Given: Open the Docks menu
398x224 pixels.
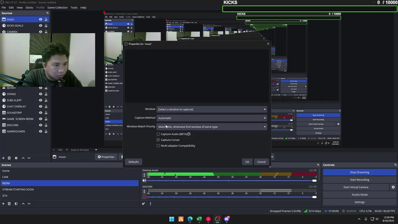Looking at the screenshot, I should tap(29, 7).
